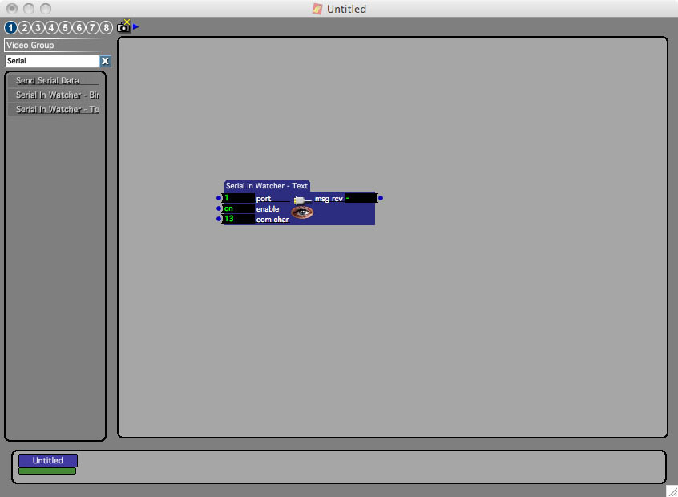The height and width of the screenshot is (497, 678).
Task: Clear the Serial search filter with X
Action: tap(105, 61)
